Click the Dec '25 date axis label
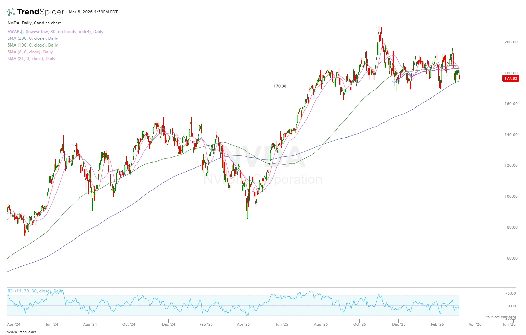This screenshot has height=335, width=526. point(398,324)
